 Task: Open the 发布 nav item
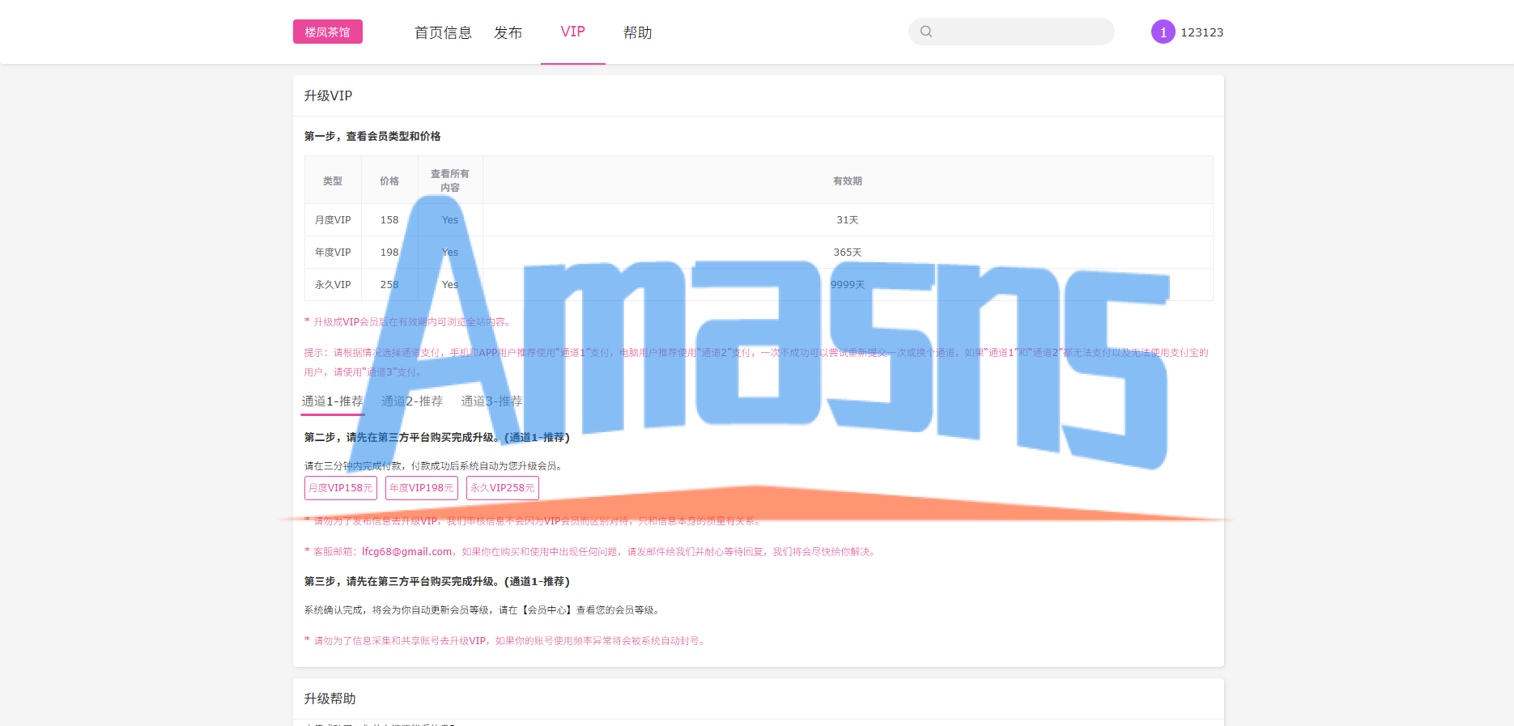pos(508,32)
